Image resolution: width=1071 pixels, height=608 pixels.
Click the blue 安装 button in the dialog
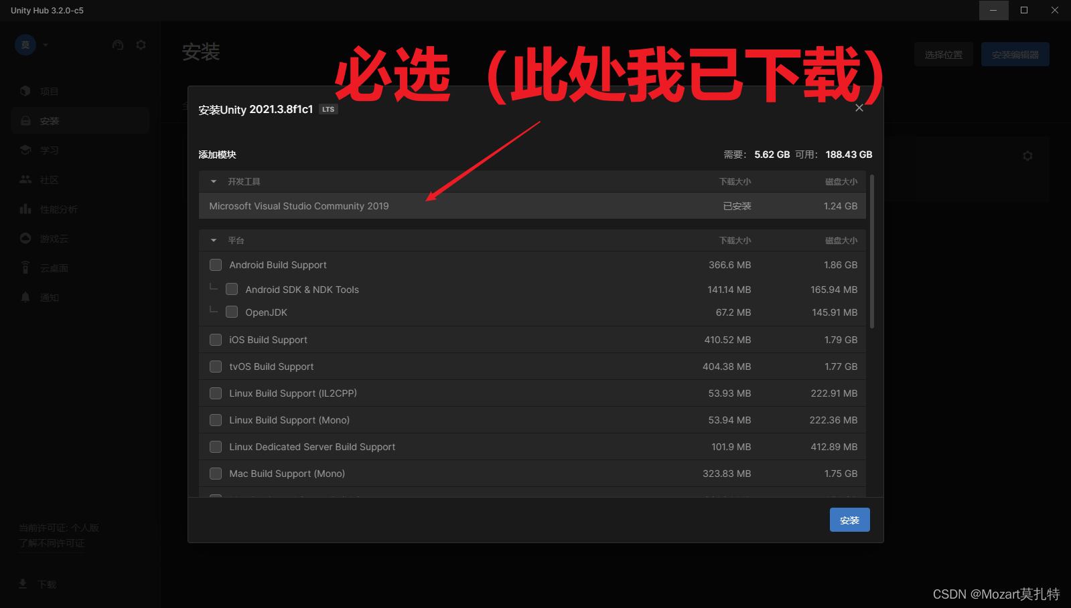click(x=849, y=520)
